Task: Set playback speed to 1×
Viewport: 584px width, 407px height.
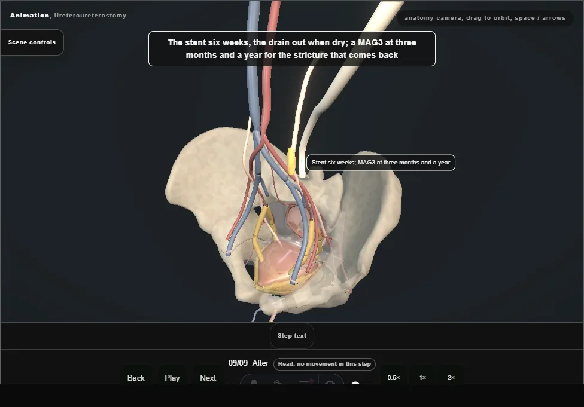Action: (x=422, y=377)
